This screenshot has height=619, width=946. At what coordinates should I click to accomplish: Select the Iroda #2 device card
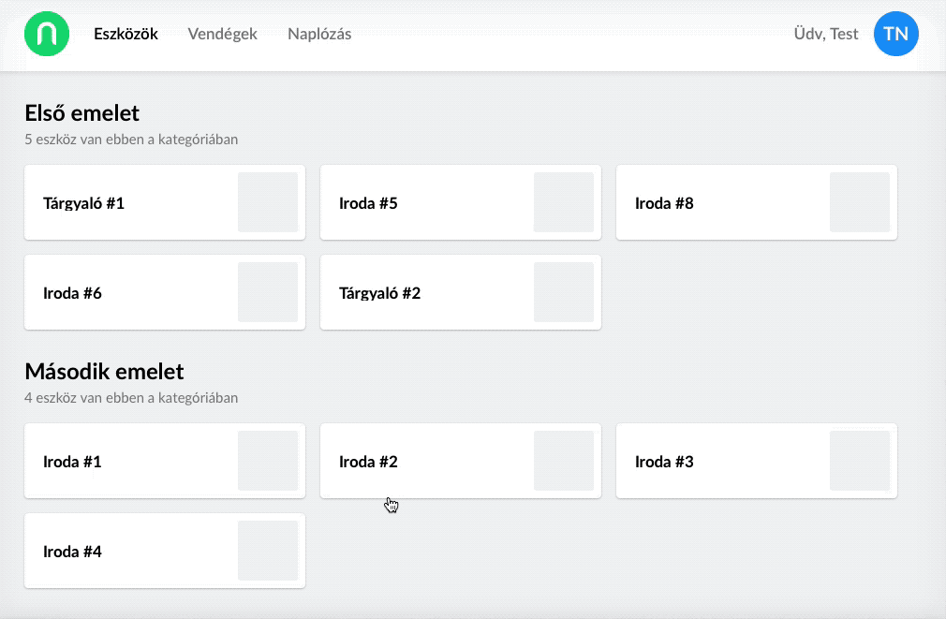click(426, 462)
